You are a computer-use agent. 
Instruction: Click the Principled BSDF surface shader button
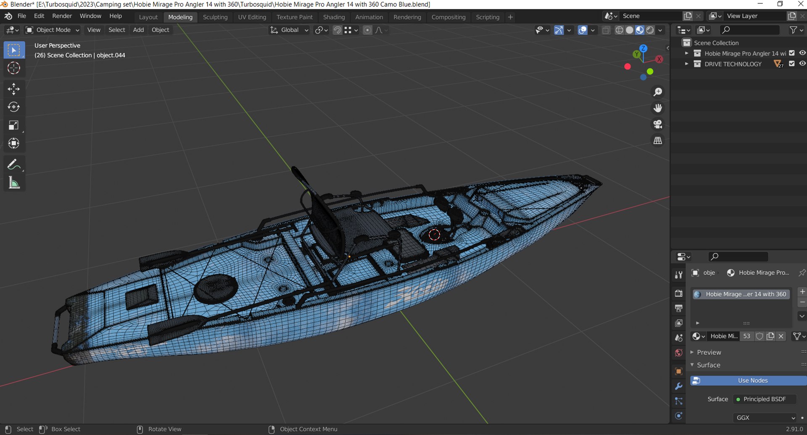tap(765, 399)
